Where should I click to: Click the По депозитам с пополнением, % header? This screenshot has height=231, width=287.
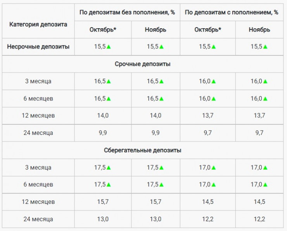click(232, 12)
